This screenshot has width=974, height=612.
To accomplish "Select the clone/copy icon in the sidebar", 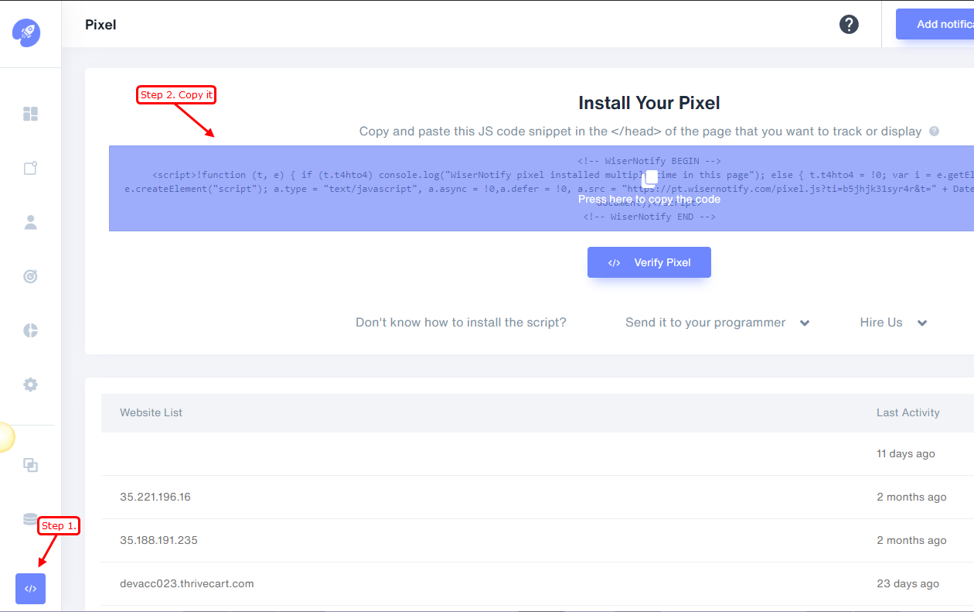I will 31,465.
